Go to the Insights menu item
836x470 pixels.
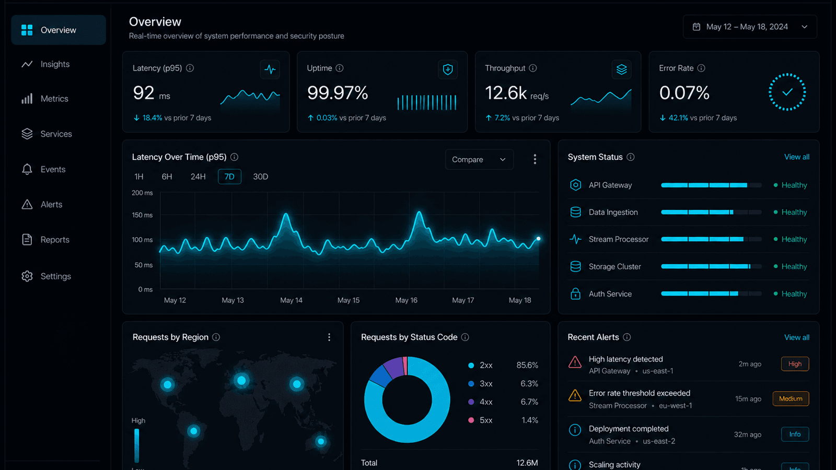(59, 64)
